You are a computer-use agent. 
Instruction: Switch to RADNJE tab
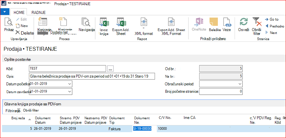pyautogui.click(x=38, y=13)
